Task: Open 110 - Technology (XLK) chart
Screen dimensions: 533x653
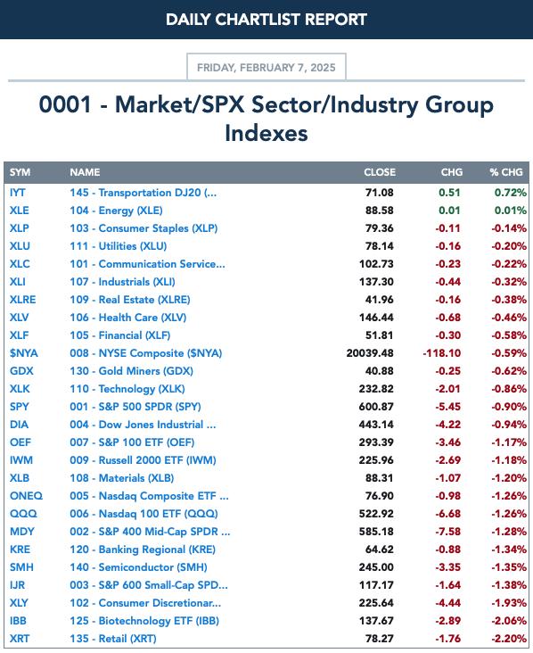Action: coord(127,389)
